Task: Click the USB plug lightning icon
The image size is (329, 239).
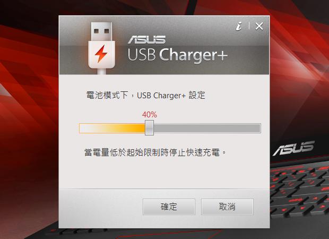Action: [x=101, y=48]
